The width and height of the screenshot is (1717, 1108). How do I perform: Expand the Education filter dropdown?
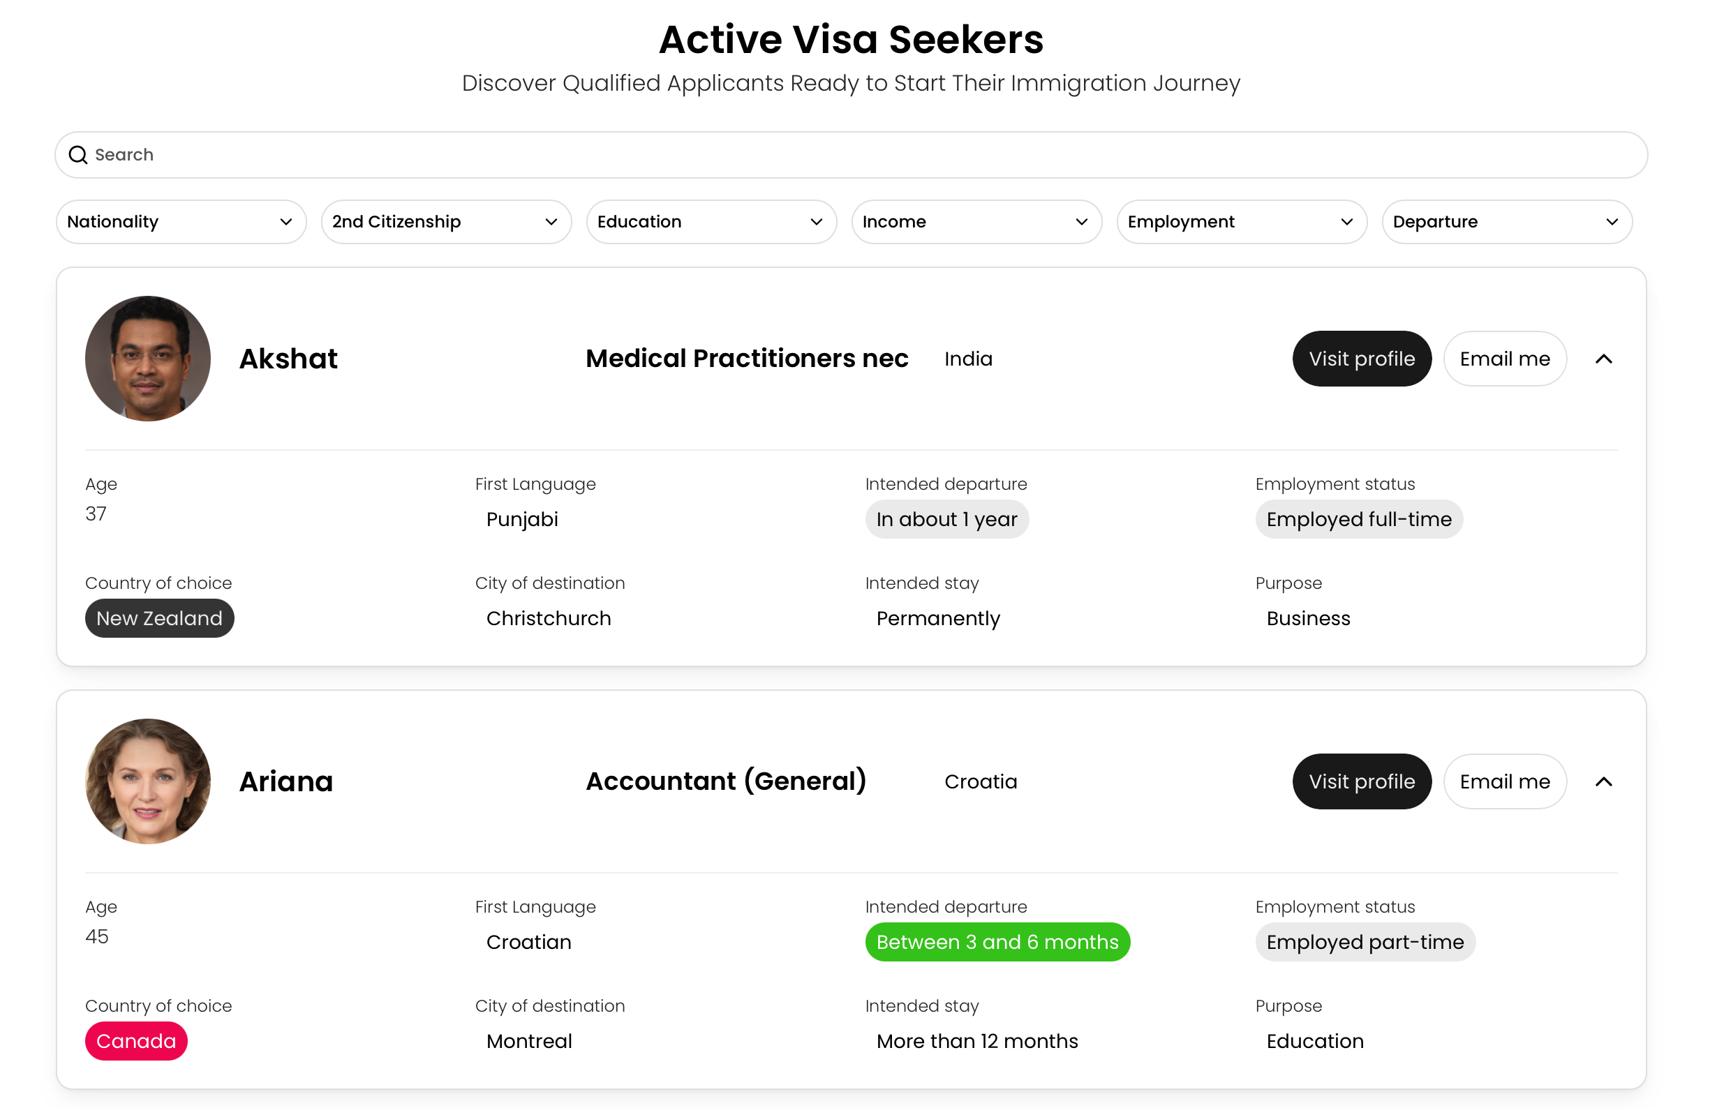(x=711, y=223)
